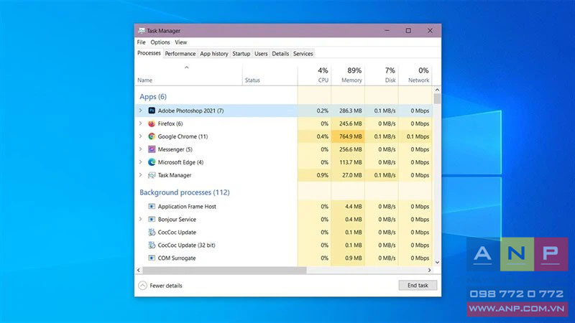
Task: Sort processes by CPU column
Action: (315, 75)
